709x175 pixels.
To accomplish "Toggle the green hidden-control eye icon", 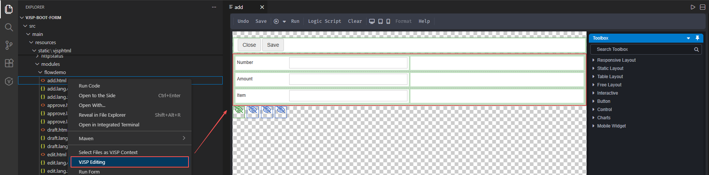I will pyautogui.click(x=239, y=111).
